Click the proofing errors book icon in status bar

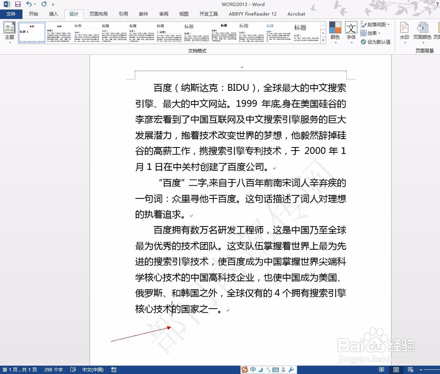pyautogui.click(x=73, y=370)
